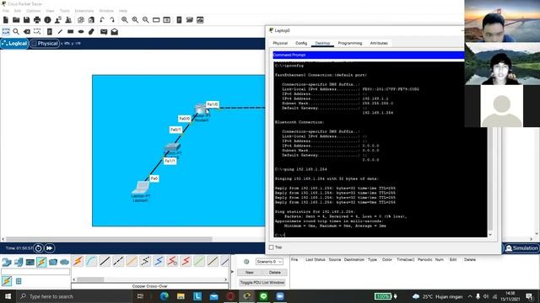
Task: Open the File menu
Action: pos(6,11)
